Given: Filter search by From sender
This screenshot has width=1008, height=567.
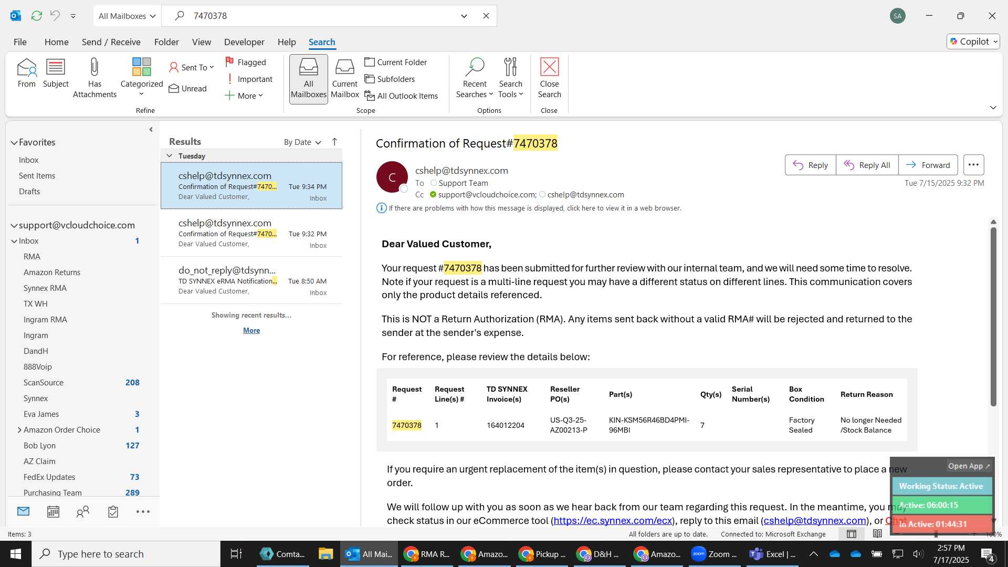Looking at the screenshot, I should tap(26, 73).
